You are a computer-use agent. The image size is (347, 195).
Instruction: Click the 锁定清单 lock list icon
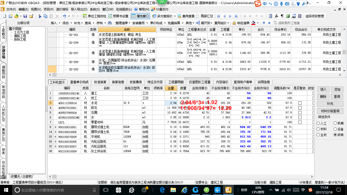(x=241, y=23)
